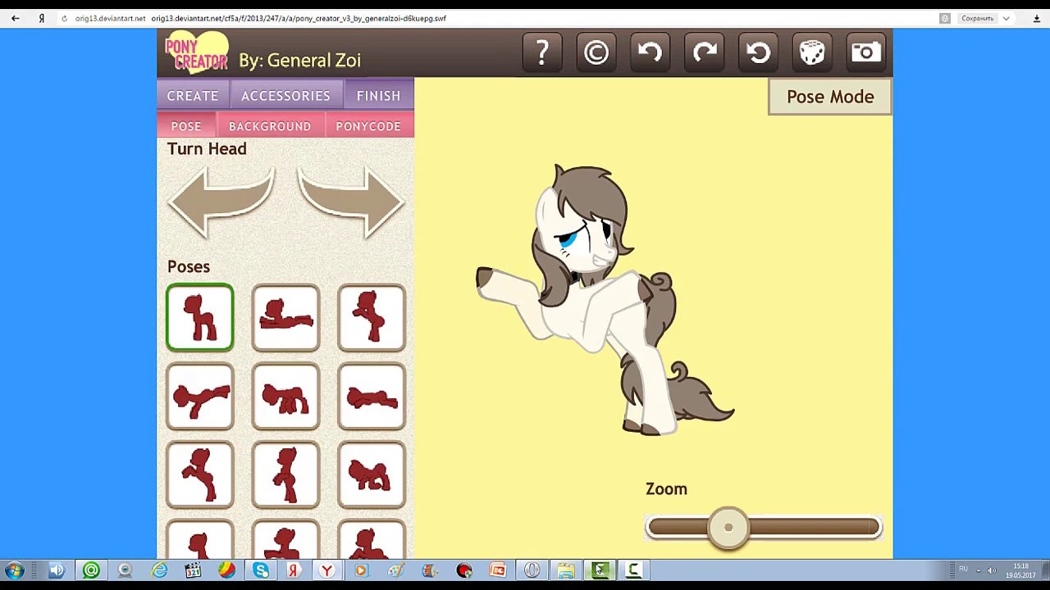The image size is (1050, 590).
Task: Click the RU language indicator in tray
Action: [x=964, y=570]
